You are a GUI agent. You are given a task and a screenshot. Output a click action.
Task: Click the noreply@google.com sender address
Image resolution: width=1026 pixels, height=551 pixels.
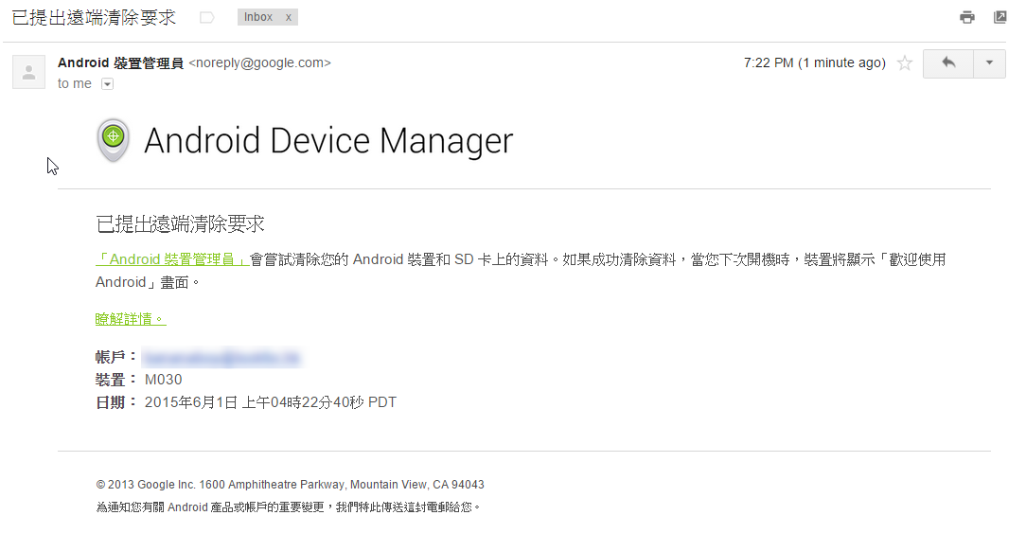pos(259,62)
